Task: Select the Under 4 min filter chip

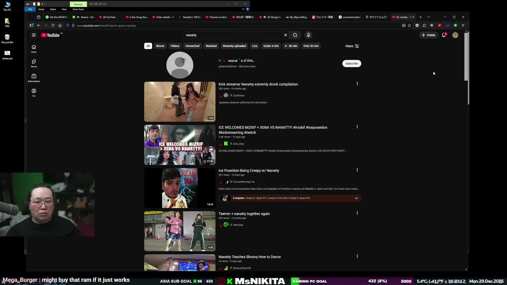Action: (271, 46)
